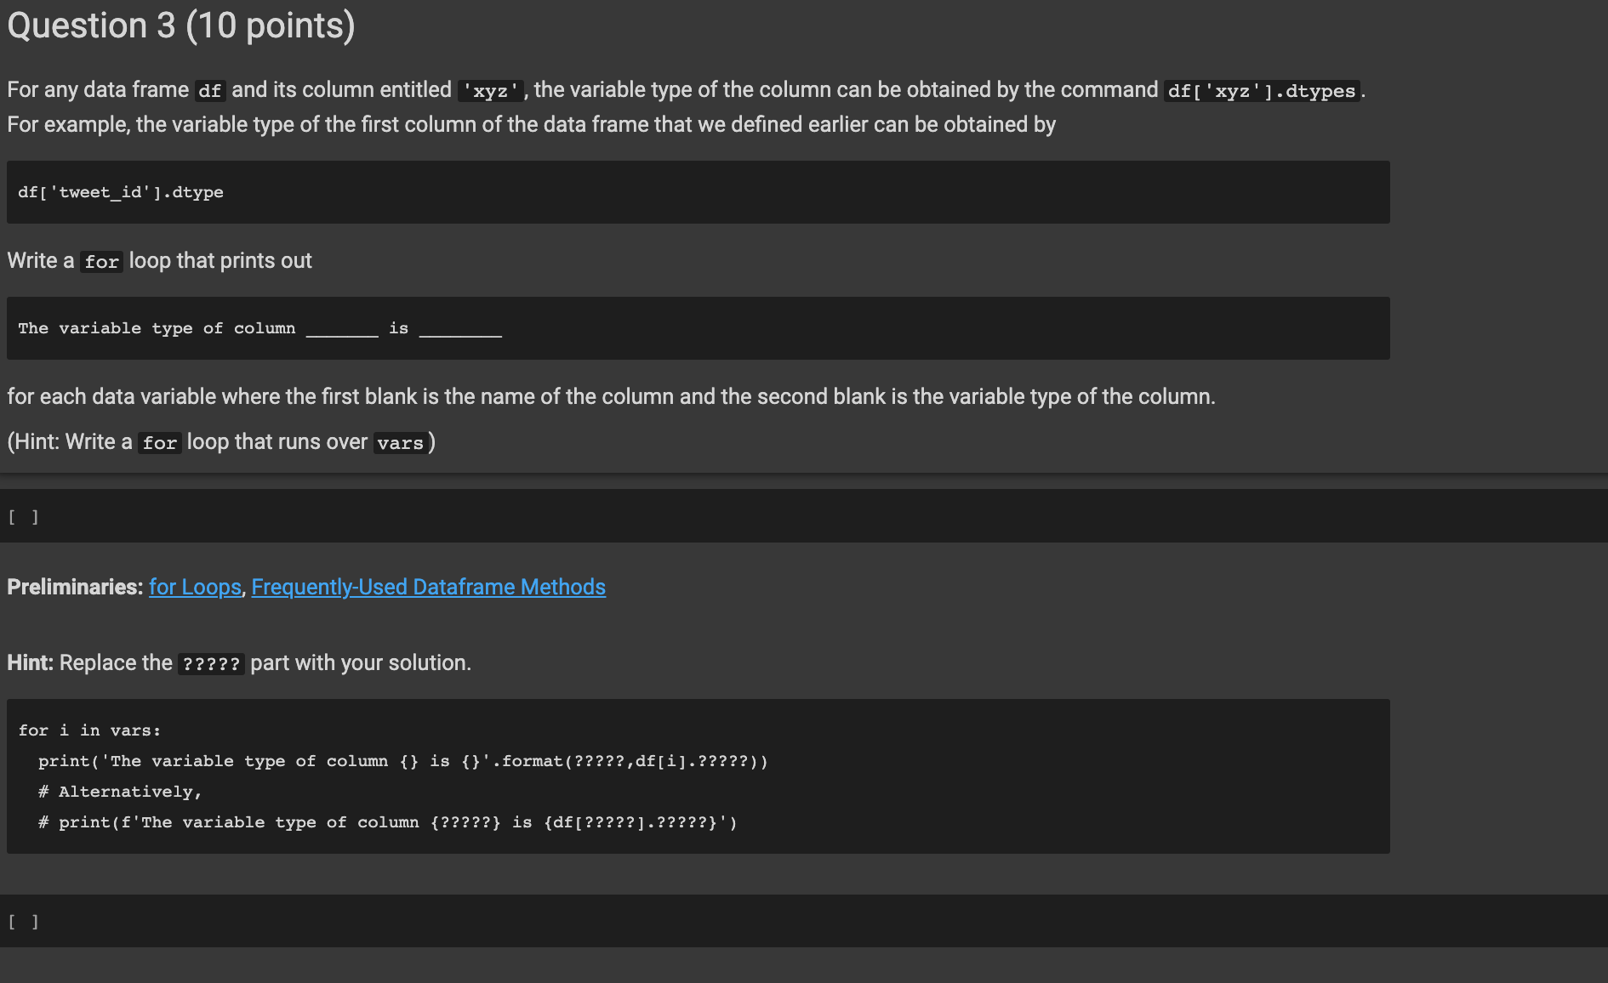
Task: Click the inline code 'df' in the description
Action: click(x=211, y=90)
